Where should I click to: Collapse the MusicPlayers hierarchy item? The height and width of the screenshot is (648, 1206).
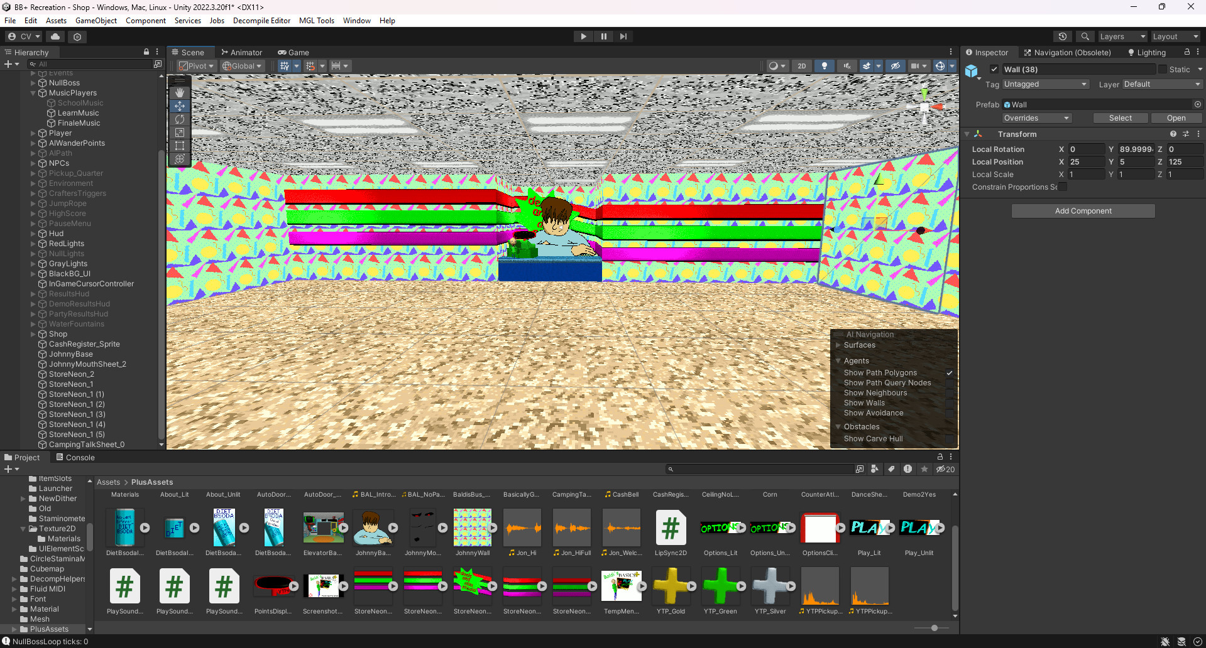click(x=33, y=93)
